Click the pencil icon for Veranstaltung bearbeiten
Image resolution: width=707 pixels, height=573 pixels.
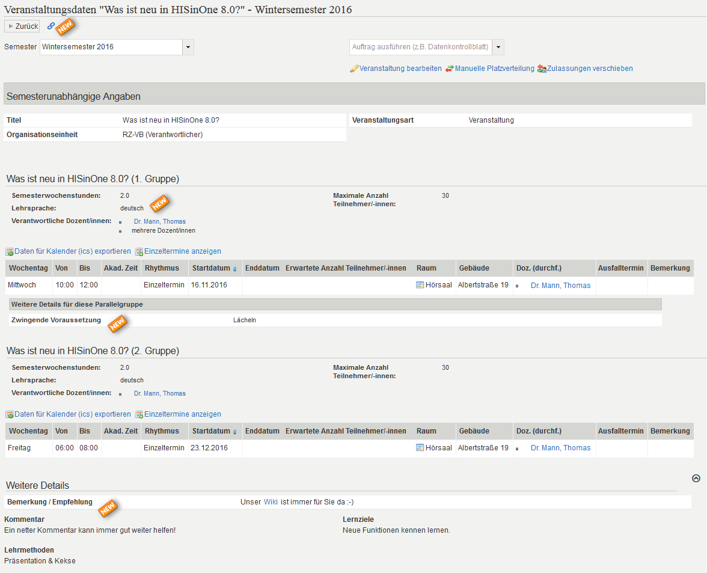tap(355, 69)
